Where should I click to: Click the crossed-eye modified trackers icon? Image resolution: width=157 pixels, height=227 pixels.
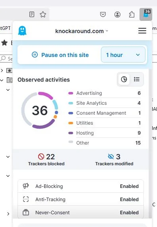point(111,157)
